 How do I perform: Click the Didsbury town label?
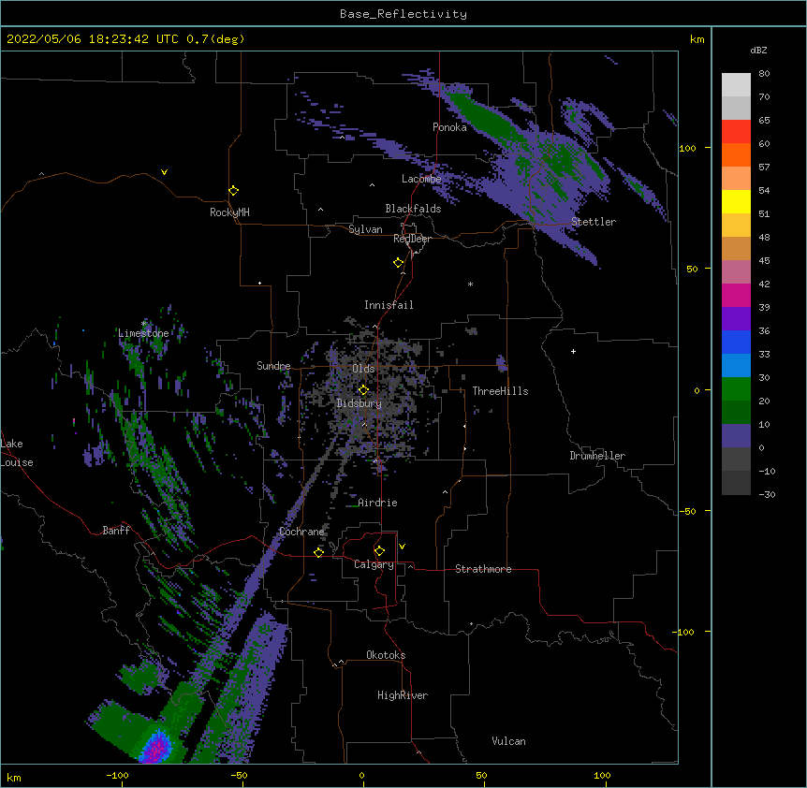pyautogui.click(x=359, y=403)
